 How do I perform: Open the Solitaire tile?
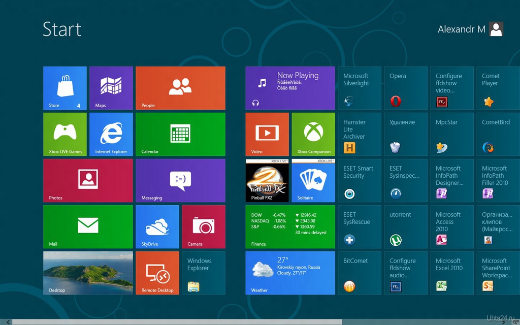(x=313, y=180)
